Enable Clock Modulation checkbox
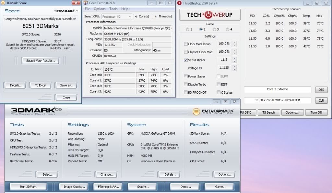This screenshot has height=193, width=332. pos(186,44)
